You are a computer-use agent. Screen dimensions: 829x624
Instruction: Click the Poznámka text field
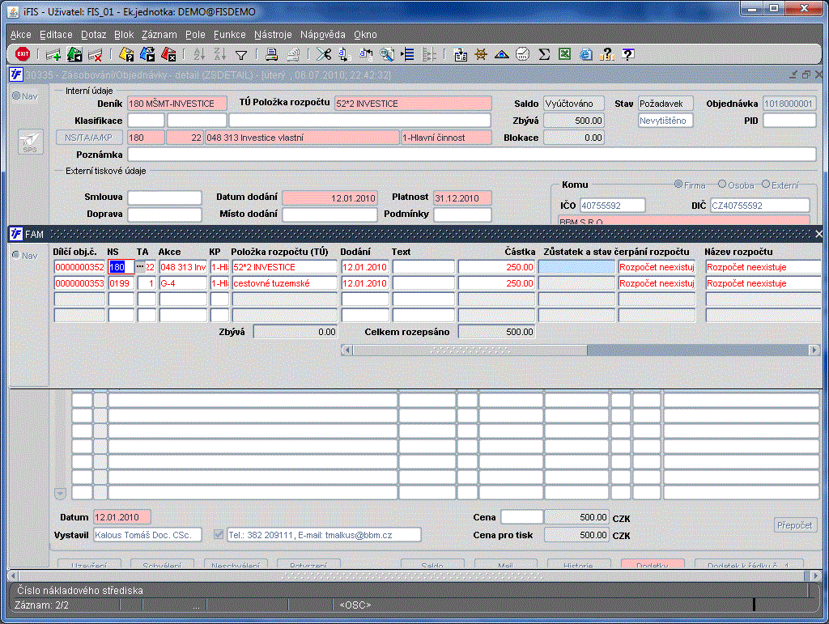(471, 155)
